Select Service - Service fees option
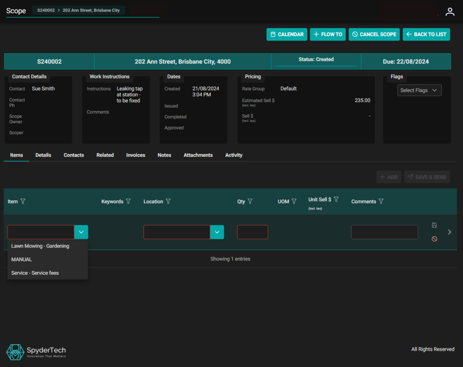Viewport: 463px width, 367px height. [x=35, y=273]
